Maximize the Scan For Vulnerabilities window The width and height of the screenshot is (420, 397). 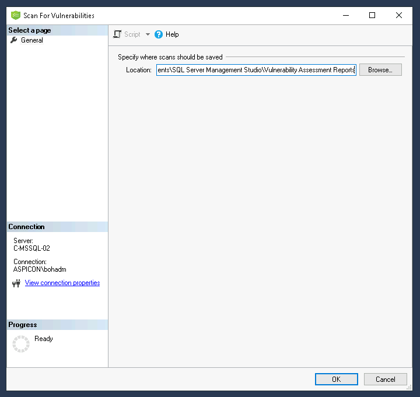coord(372,15)
